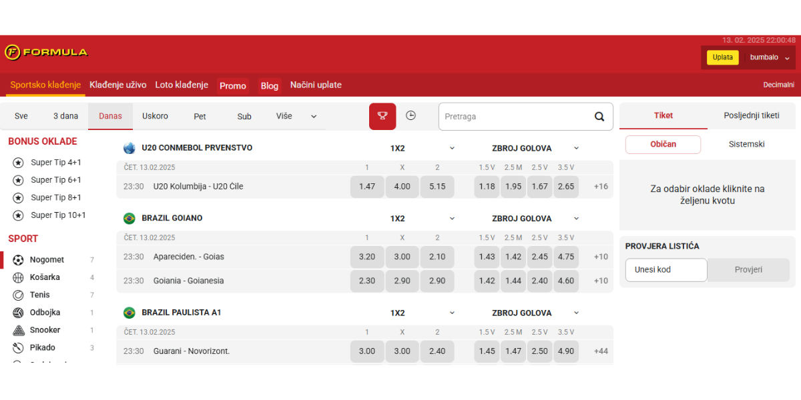Click the search magnifier icon
The width and height of the screenshot is (801, 400).
(599, 117)
